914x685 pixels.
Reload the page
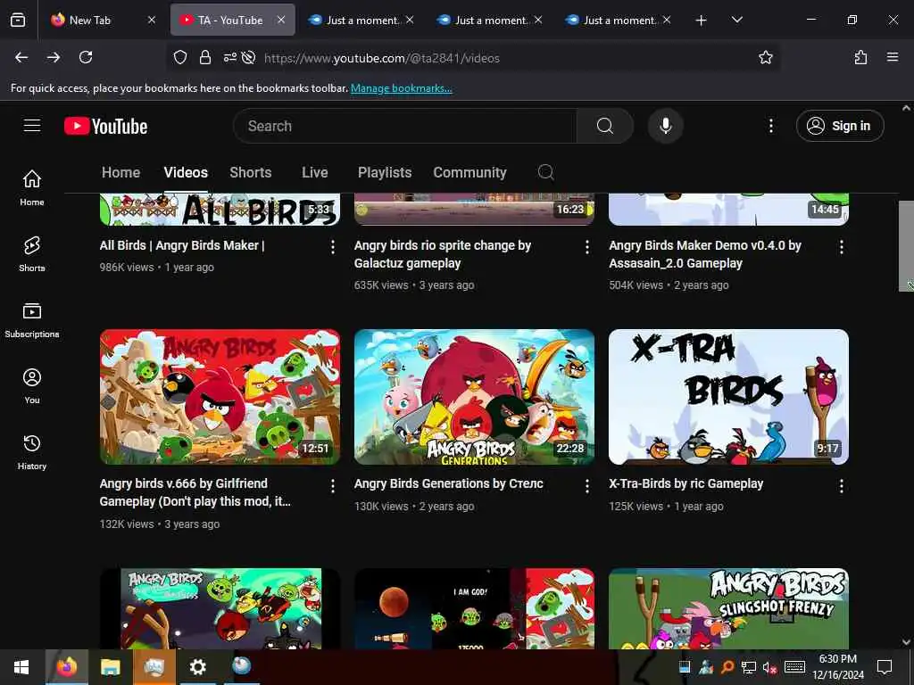86,57
